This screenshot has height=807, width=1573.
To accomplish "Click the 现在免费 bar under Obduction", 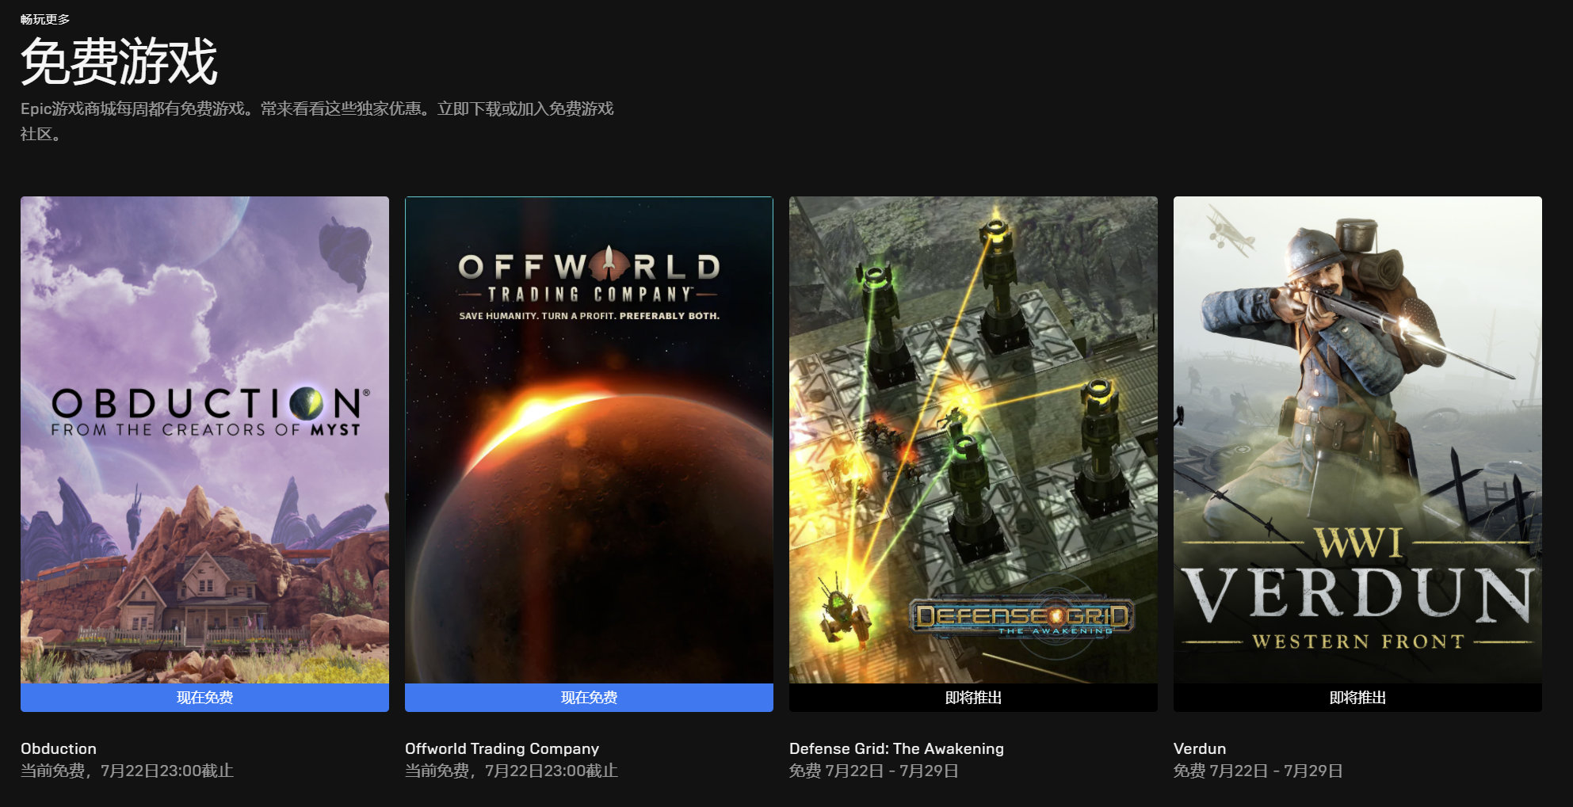I will click(x=204, y=698).
